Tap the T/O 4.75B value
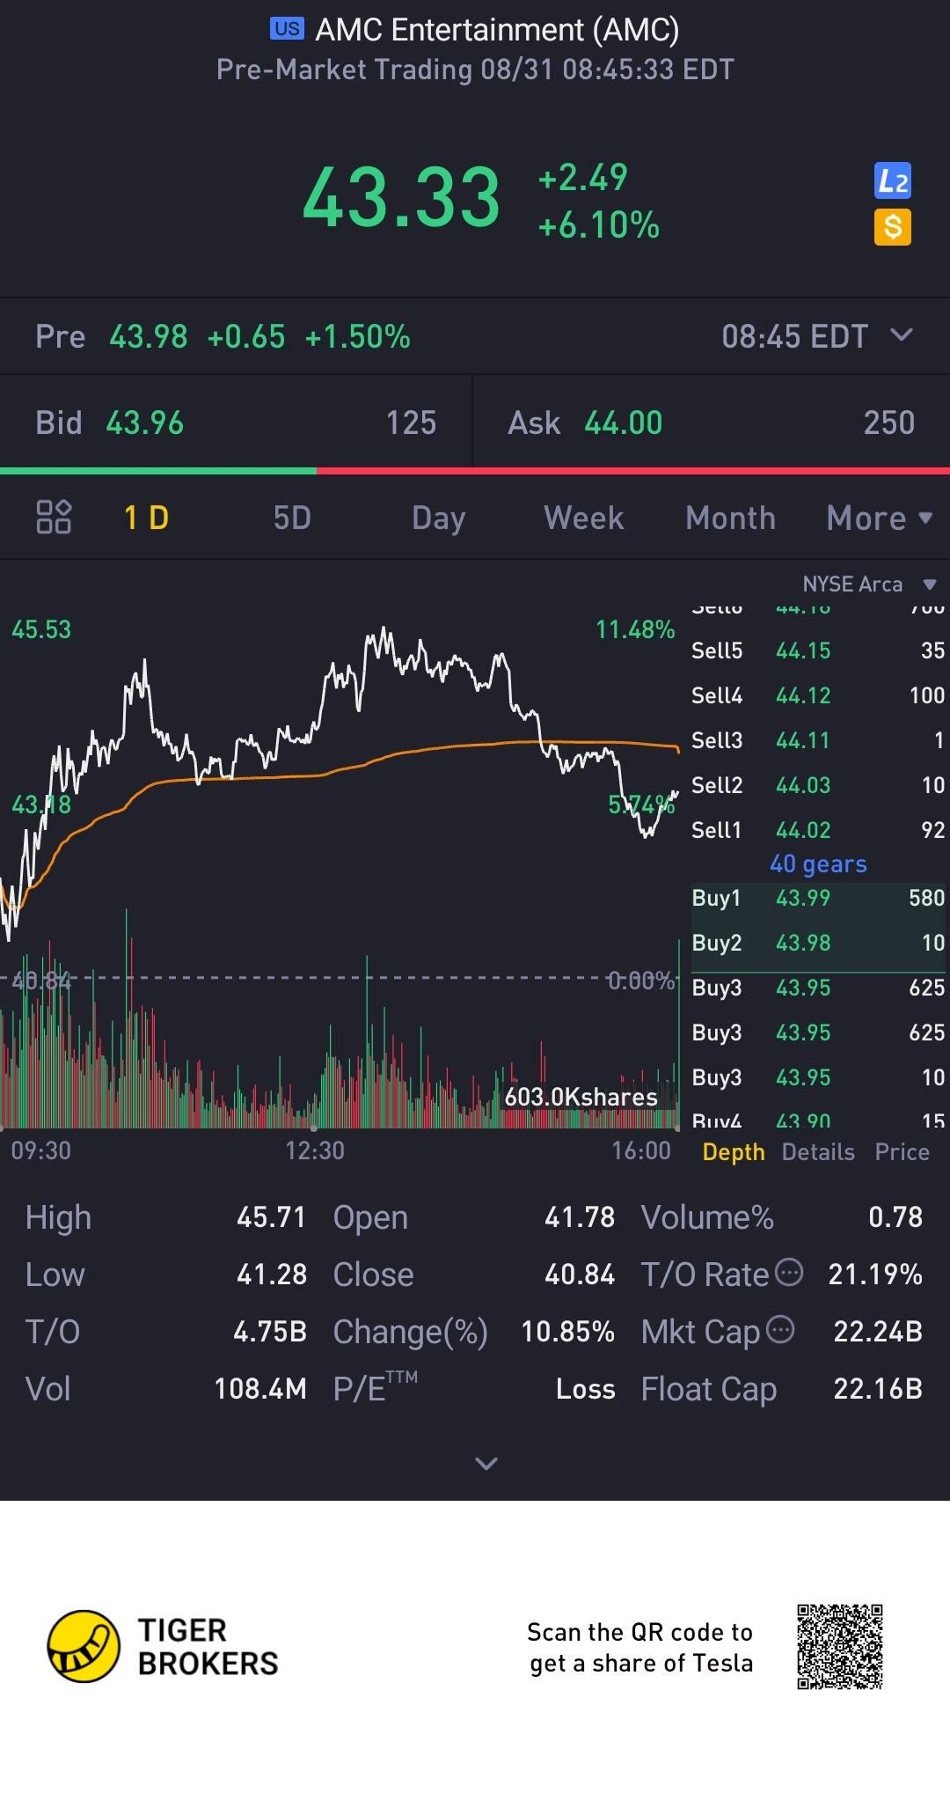The height and width of the screenshot is (1793, 950). 269,1332
